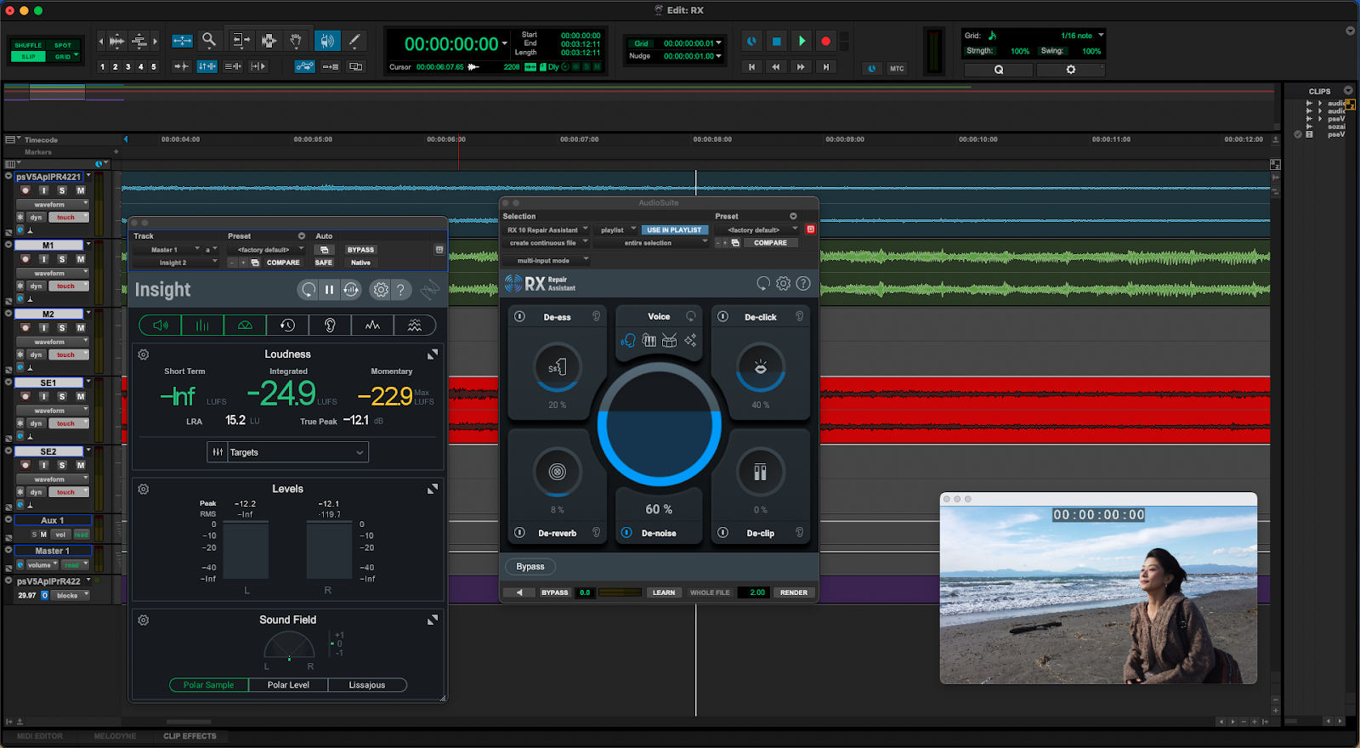Expand the Levels module to full view
1360x748 pixels.
[433, 489]
